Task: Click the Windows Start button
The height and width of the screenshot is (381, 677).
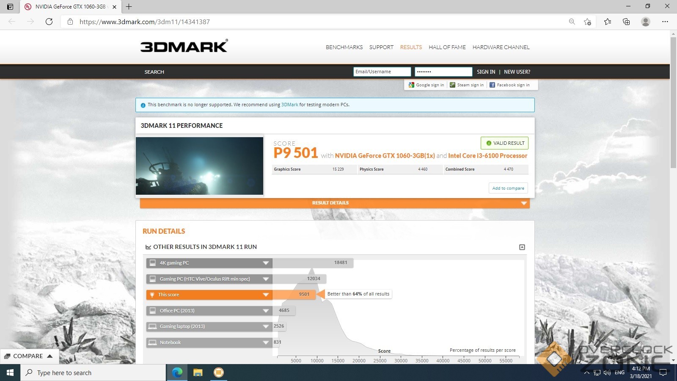Action: 10,373
